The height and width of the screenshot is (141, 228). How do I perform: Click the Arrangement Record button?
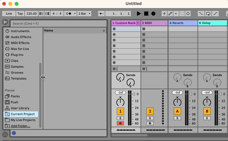point(153,14)
